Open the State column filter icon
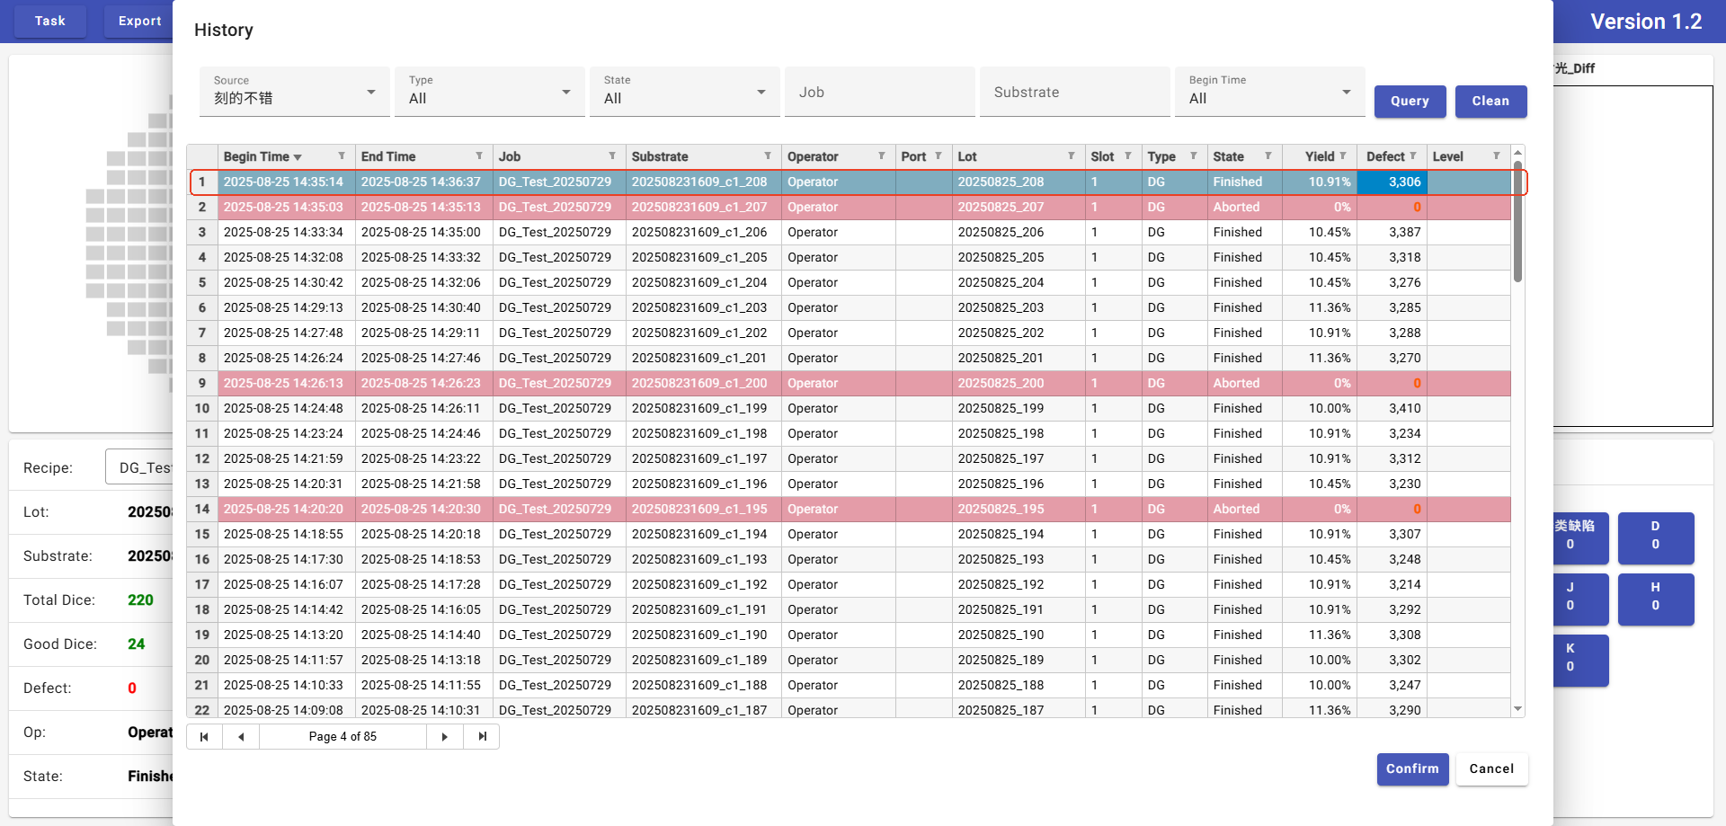This screenshot has width=1726, height=826. point(1268,156)
